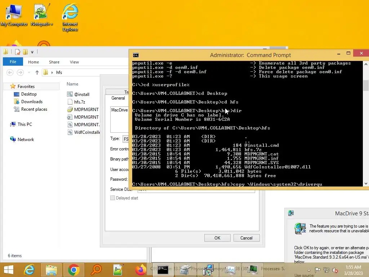Click the Explorer window folder icon in title bar
The width and height of the screenshot is (369, 277).
coord(6,52)
